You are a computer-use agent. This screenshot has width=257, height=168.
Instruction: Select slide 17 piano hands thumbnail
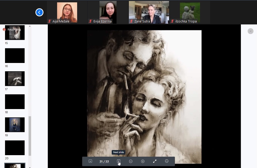click(x=15, y=79)
